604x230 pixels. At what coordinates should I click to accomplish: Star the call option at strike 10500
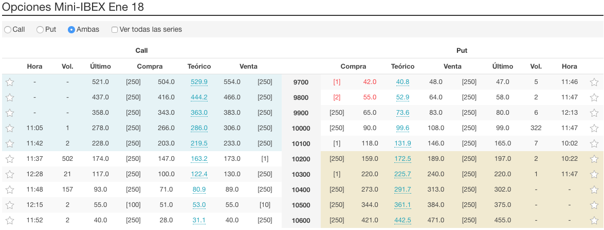click(10, 205)
